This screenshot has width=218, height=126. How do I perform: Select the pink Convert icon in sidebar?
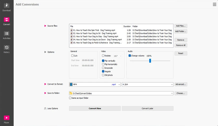coord(7,20)
